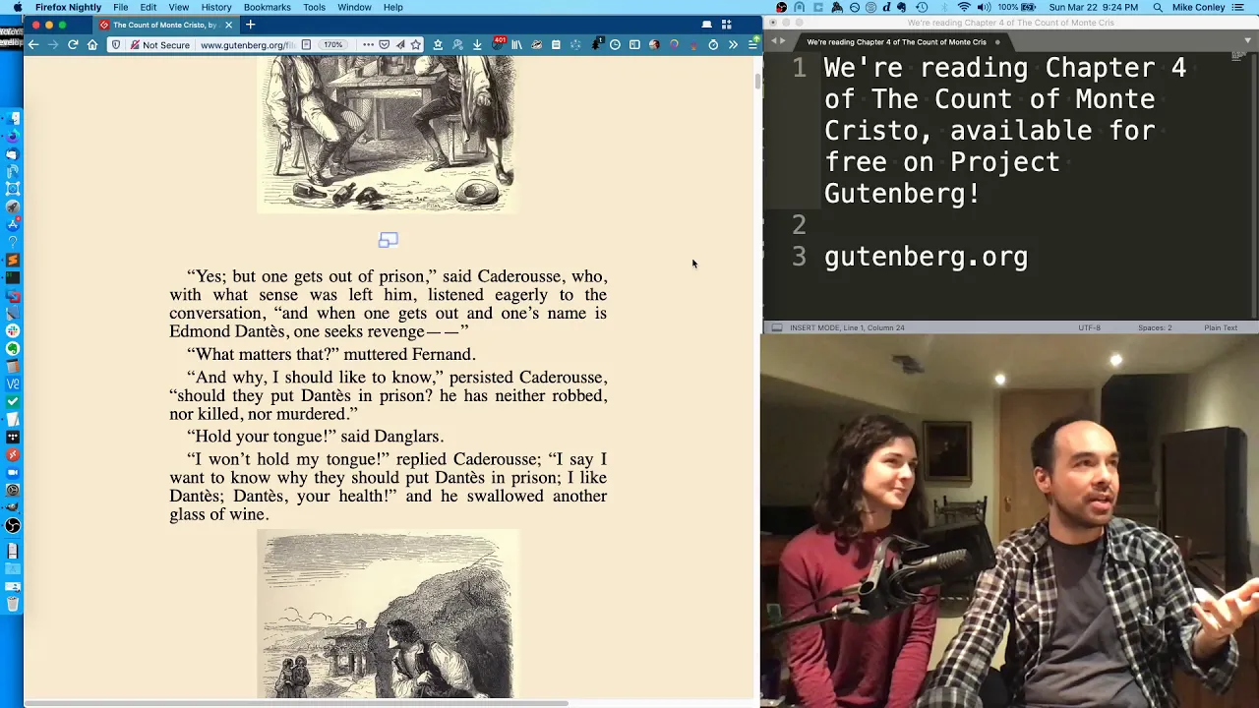Click the tavern illustration at the top
Viewport: 1259px width, 708px height.
click(x=388, y=134)
